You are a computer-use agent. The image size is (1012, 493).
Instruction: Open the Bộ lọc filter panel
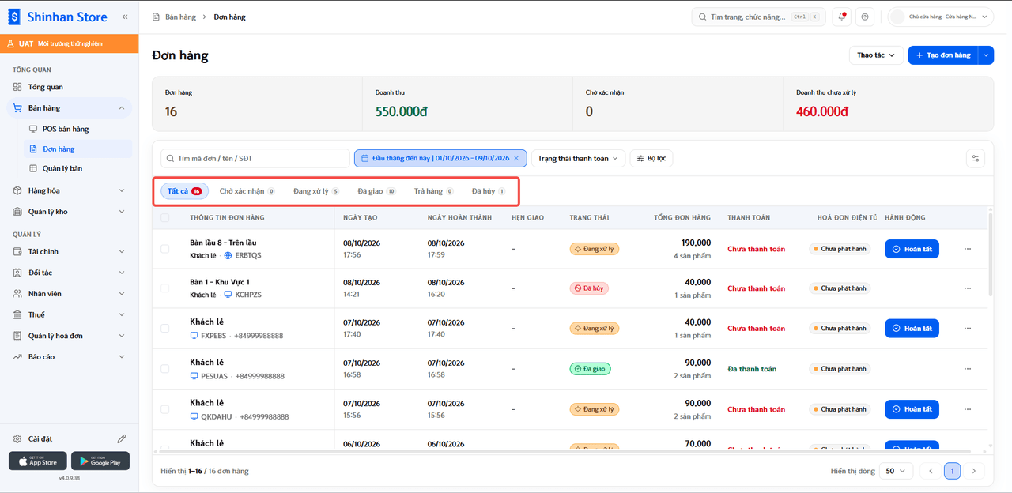(651, 158)
